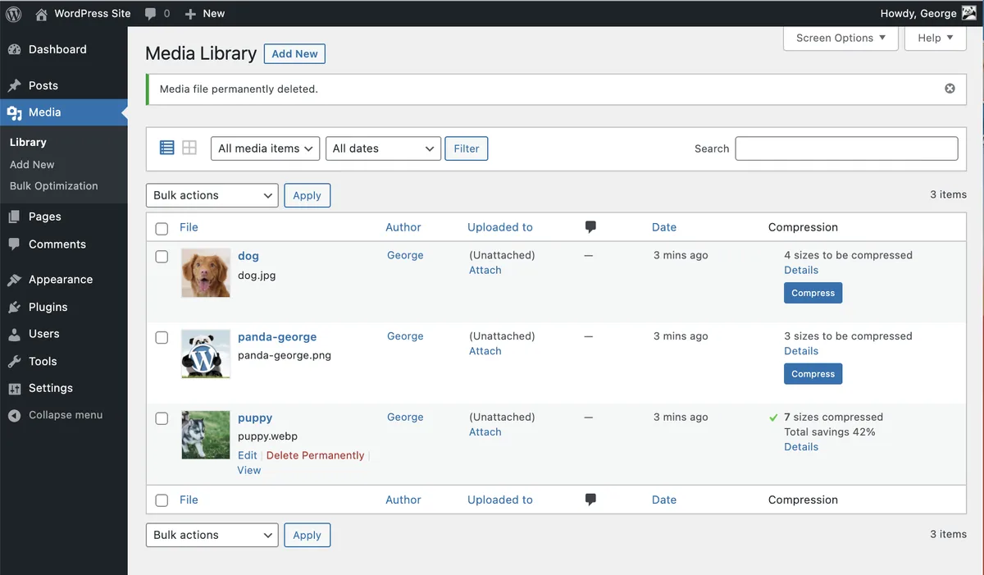Sort by comments icon in table header
The image size is (984, 575).
pyautogui.click(x=590, y=226)
